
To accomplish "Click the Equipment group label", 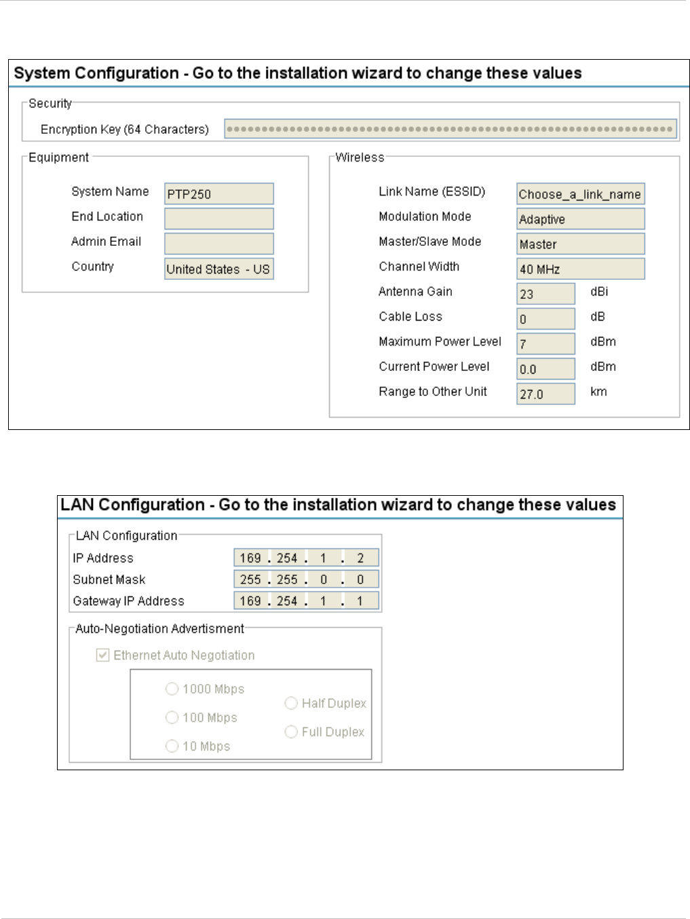I will tap(58, 157).
